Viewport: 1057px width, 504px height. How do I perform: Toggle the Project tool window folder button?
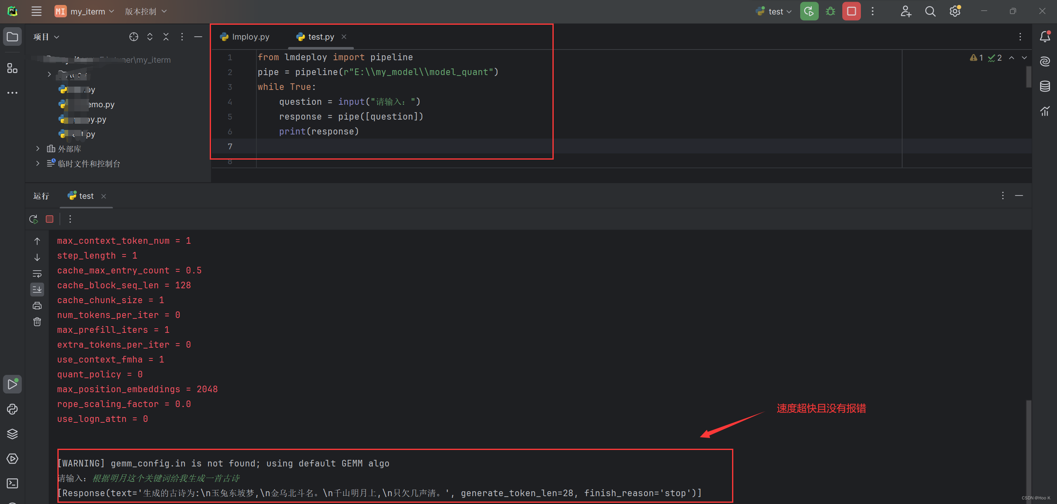tap(12, 37)
